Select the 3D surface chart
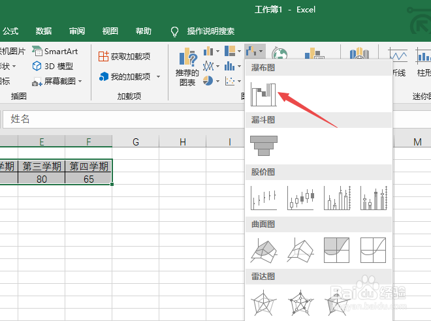The height and width of the screenshot is (321, 431). tap(264, 250)
